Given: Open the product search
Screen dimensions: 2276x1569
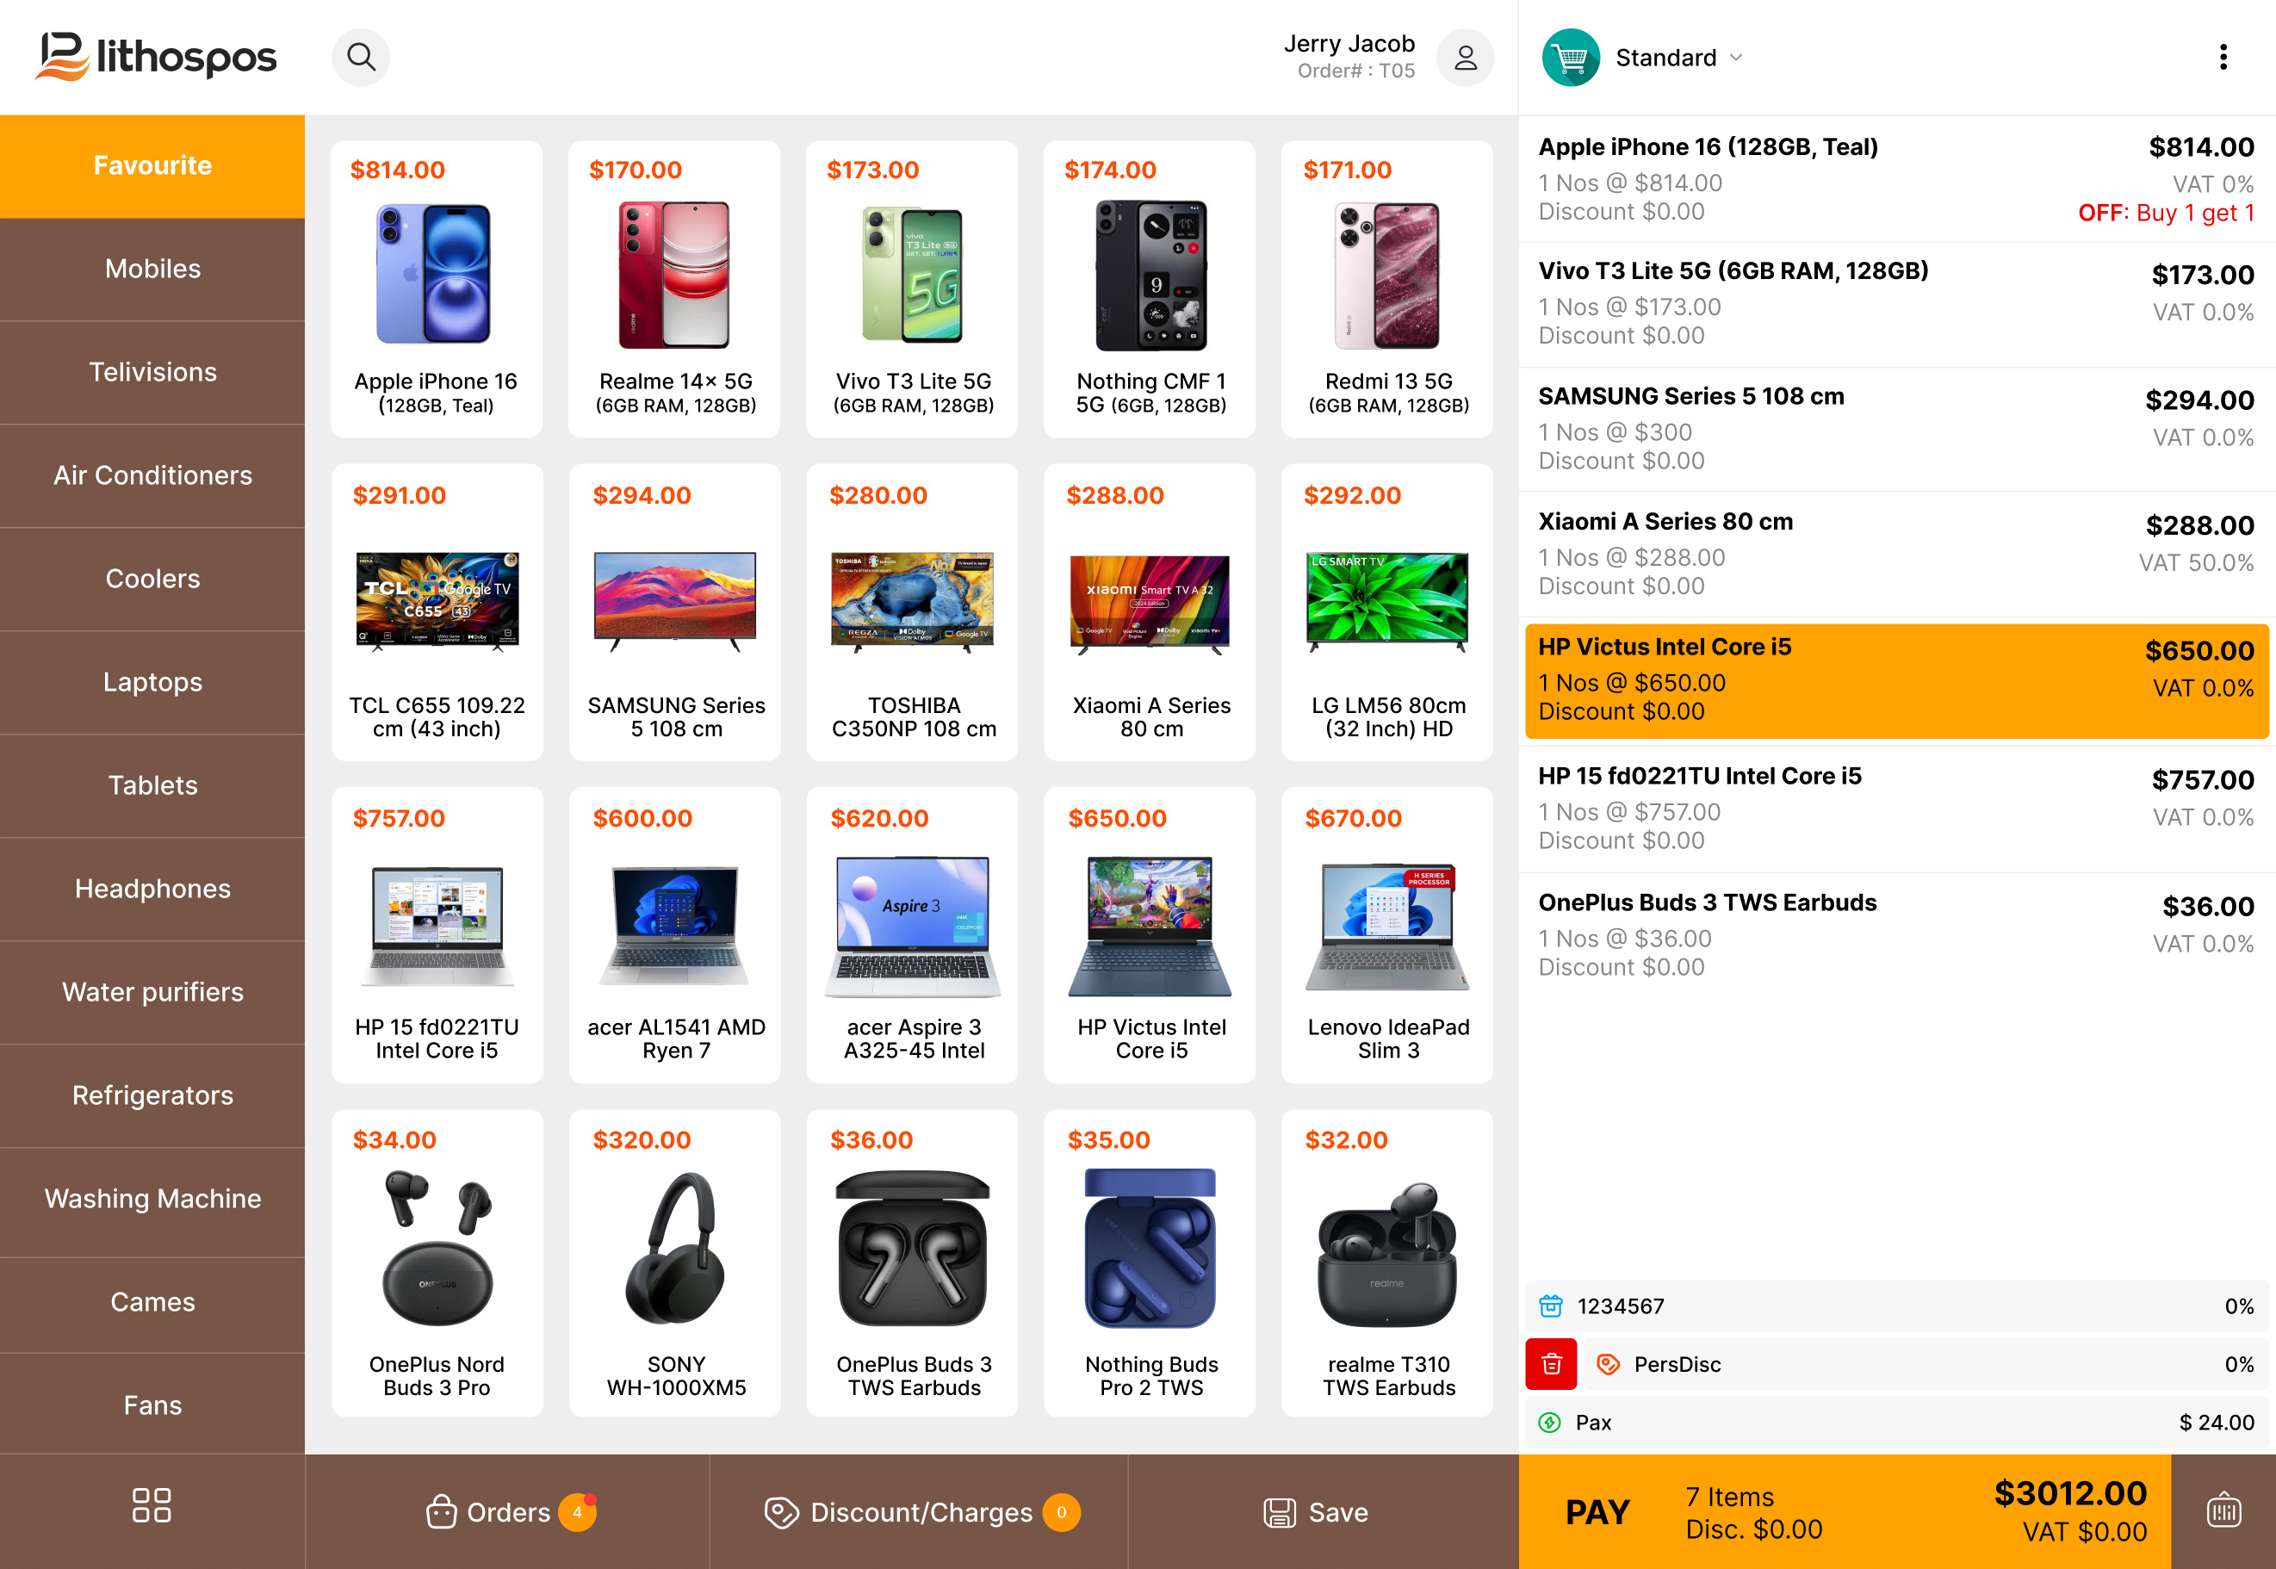Looking at the screenshot, I should (x=361, y=57).
